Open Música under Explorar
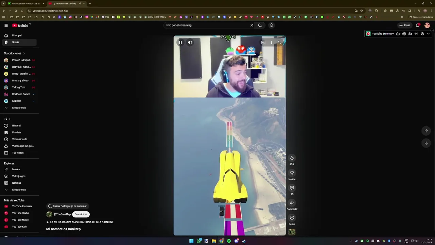This screenshot has height=245, width=435. pos(19,169)
